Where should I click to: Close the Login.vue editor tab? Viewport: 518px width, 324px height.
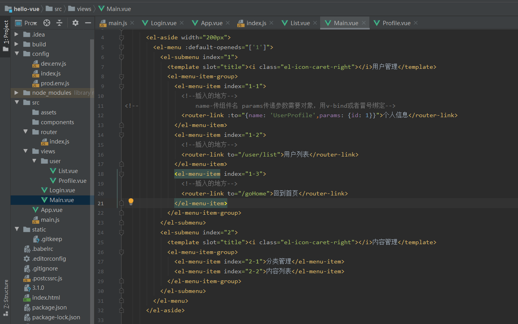click(x=182, y=23)
